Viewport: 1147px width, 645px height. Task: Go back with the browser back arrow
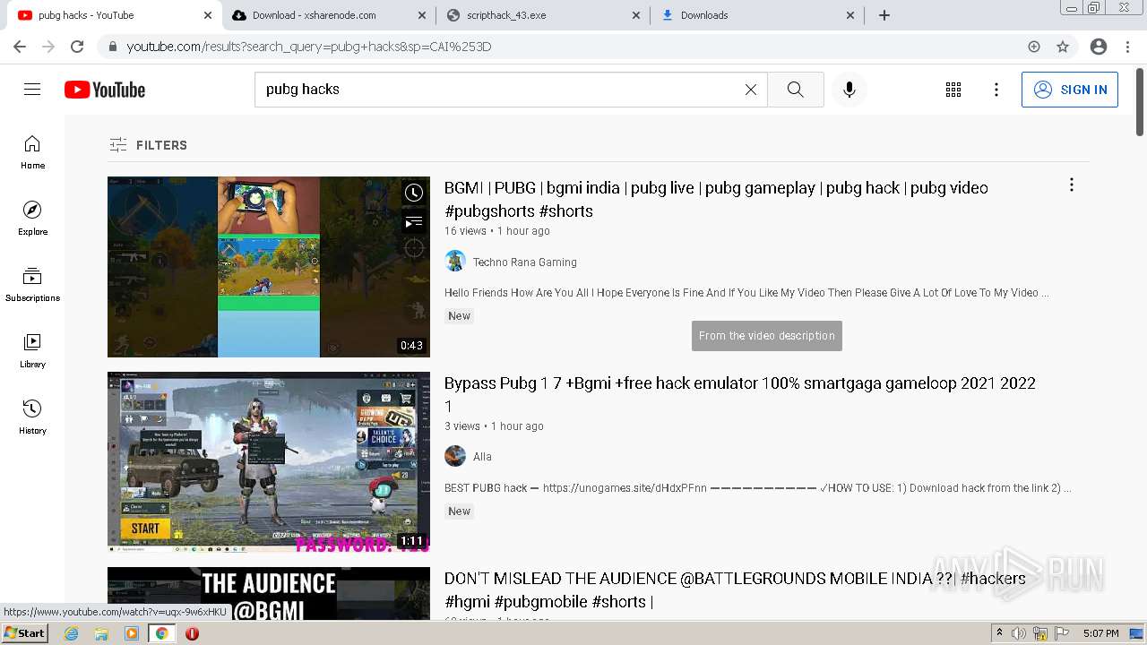tap(20, 47)
